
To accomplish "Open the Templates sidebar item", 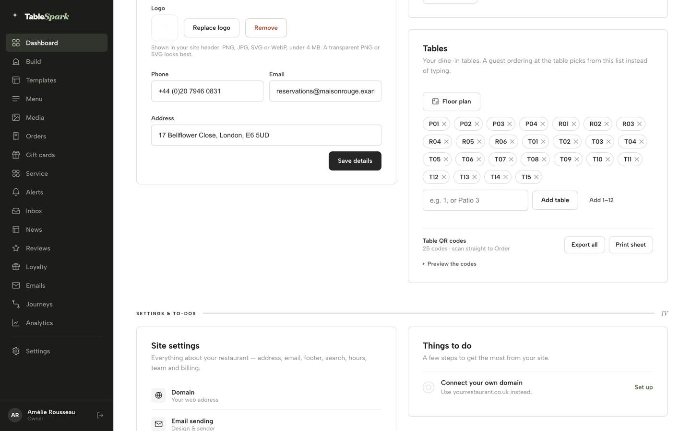I will pos(57,80).
